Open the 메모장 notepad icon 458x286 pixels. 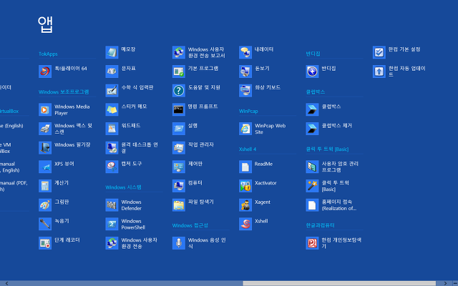pos(112,52)
